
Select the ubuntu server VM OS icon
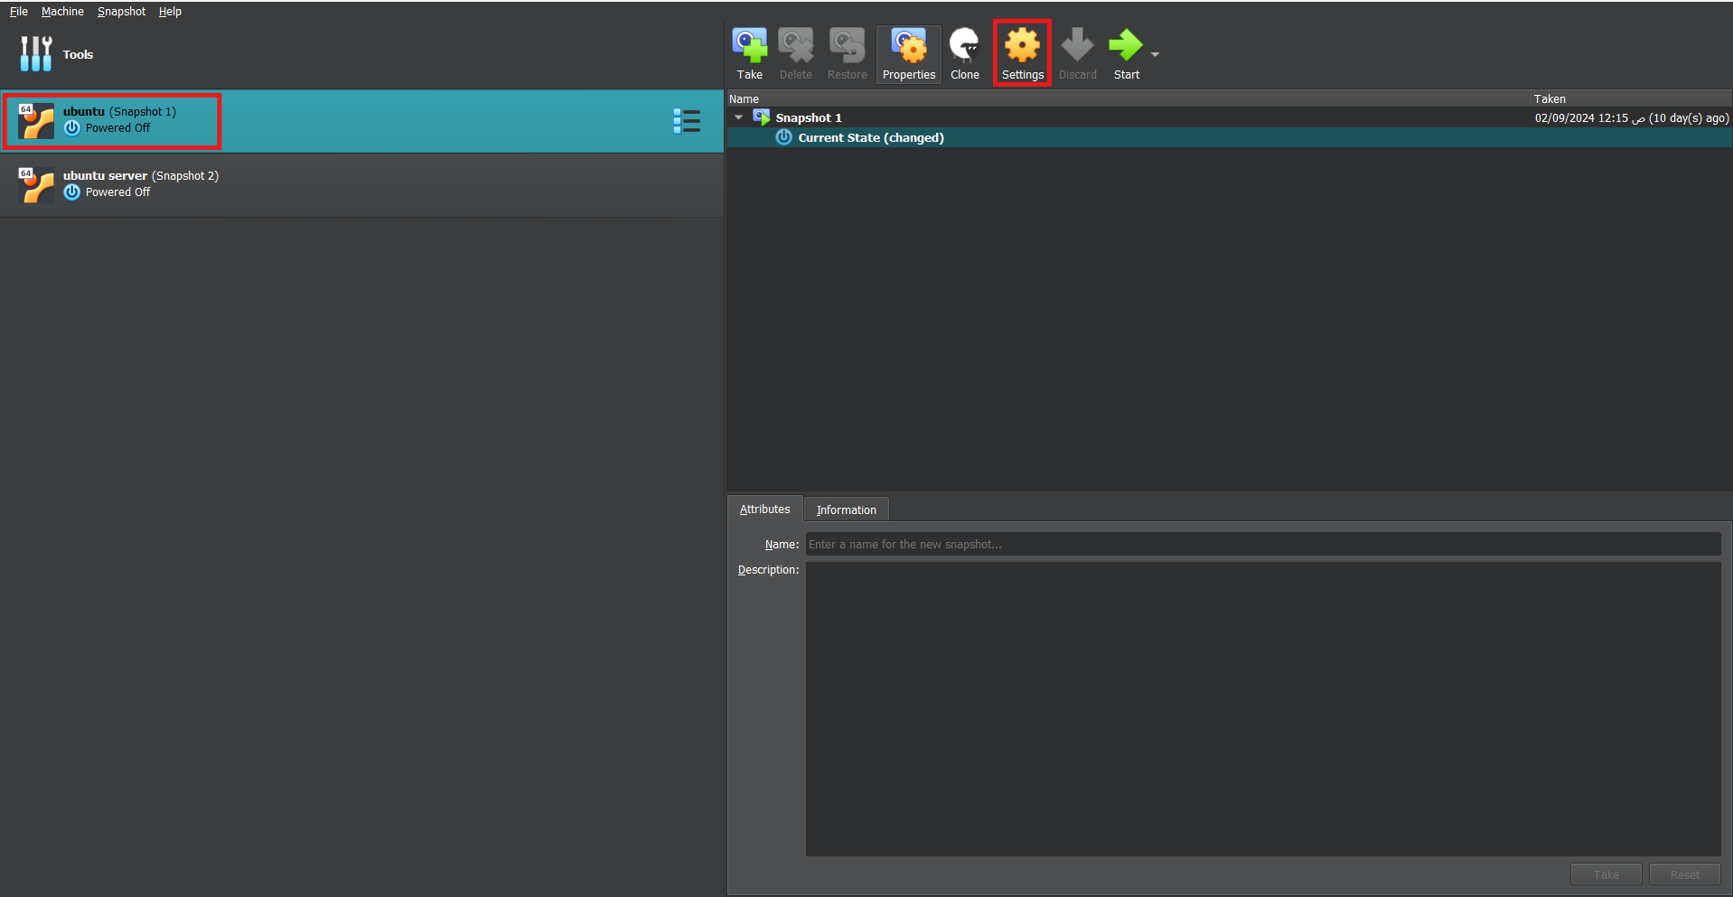click(x=36, y=185)
